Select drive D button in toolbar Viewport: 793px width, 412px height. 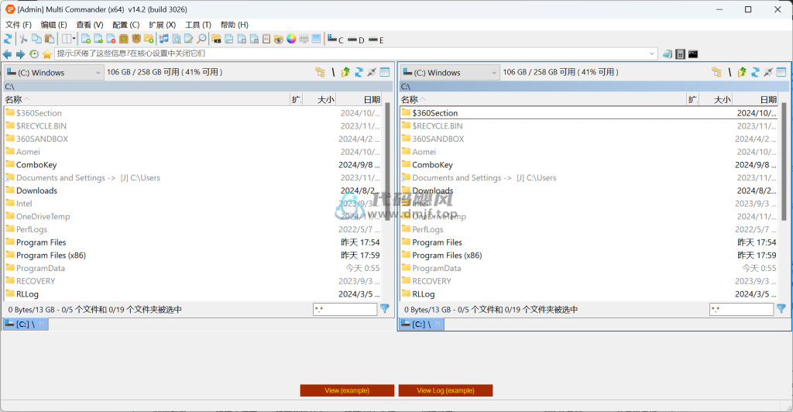pos(356,39)
